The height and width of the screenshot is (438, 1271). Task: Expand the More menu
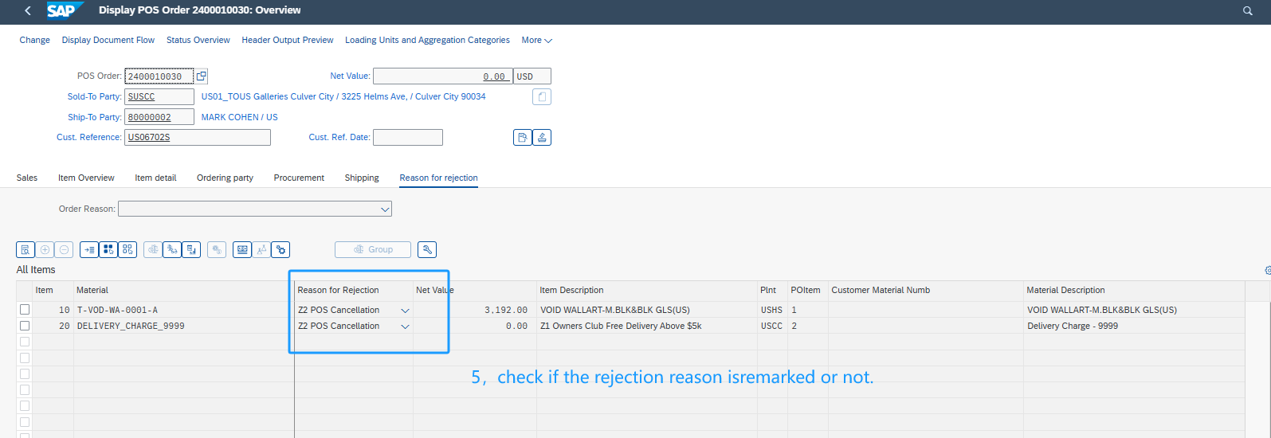pos(536,40)
